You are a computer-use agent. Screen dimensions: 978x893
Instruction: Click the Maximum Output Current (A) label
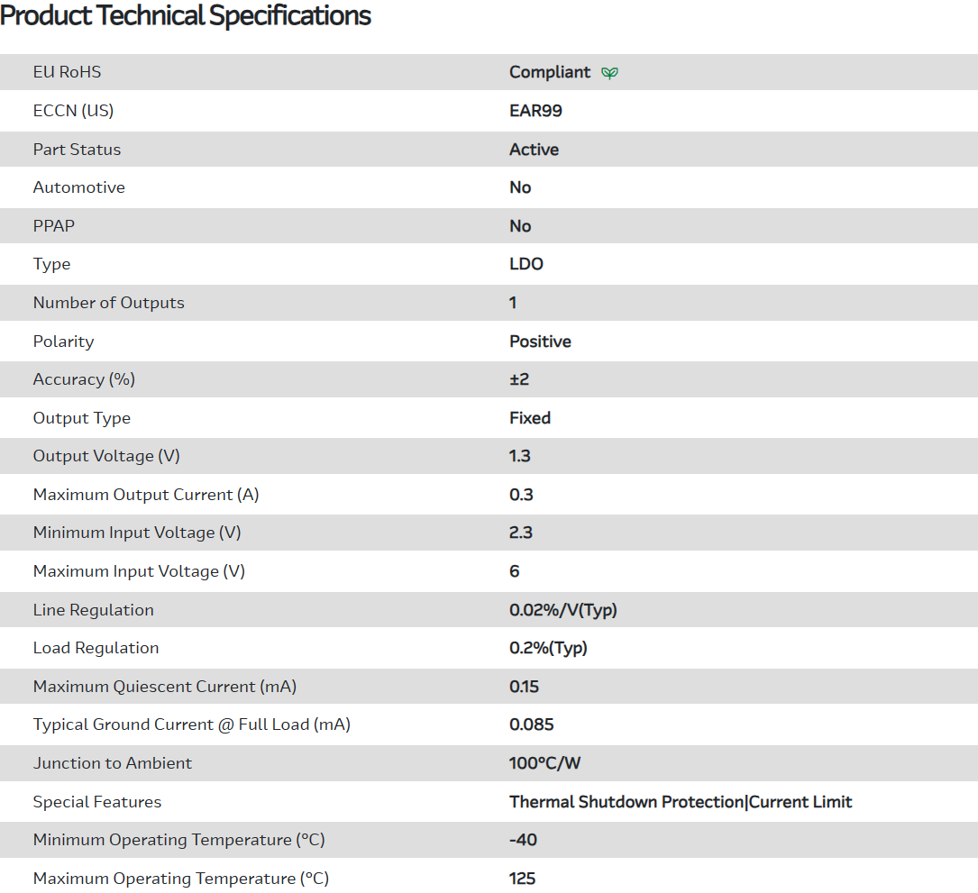tap(146, 495)
